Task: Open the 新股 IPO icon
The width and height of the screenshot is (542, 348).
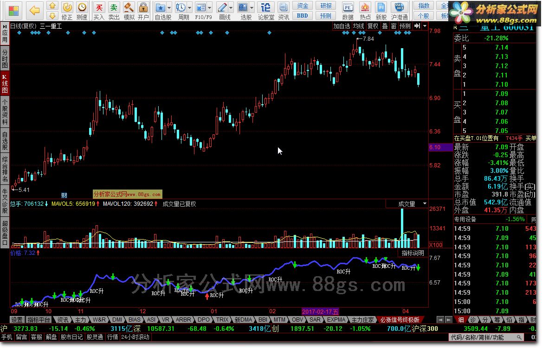Action: (381, 11)
